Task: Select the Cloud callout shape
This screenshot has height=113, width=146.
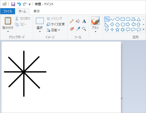Action: point(139,30)
